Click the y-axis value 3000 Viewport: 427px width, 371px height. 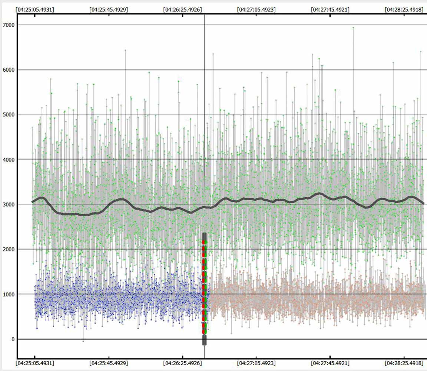pos(9,205)
